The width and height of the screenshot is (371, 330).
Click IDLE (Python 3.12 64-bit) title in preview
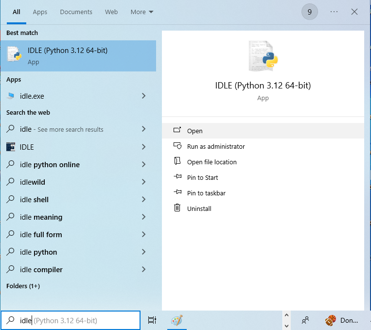point(263,86)
